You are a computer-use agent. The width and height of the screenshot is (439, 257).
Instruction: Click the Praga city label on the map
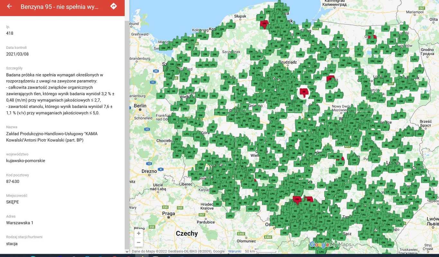pos(168,214)
